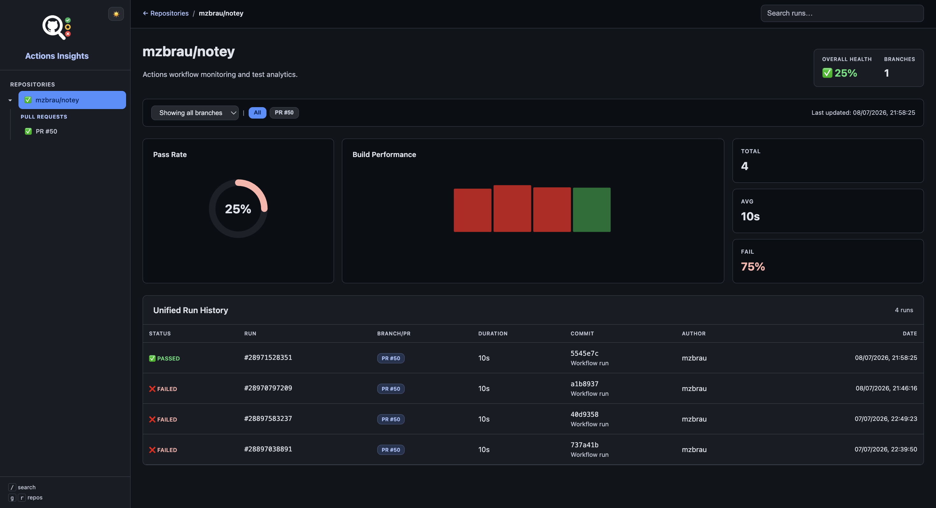Click the mzbrau/notey breadcrumb
The width and height of the screenshot is (936, 508).
pos(221,13)
